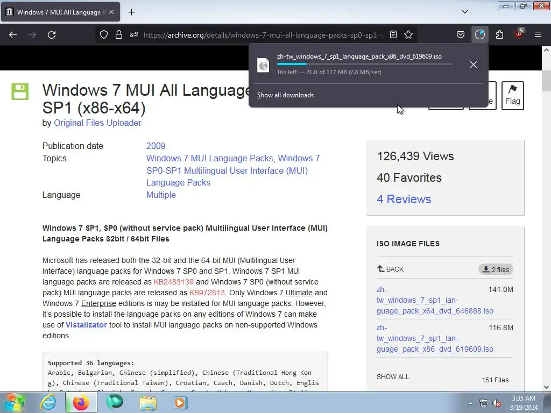Open the uBlock Origin extension icon
Screen dimensions: 551x413
coord(519,34)
